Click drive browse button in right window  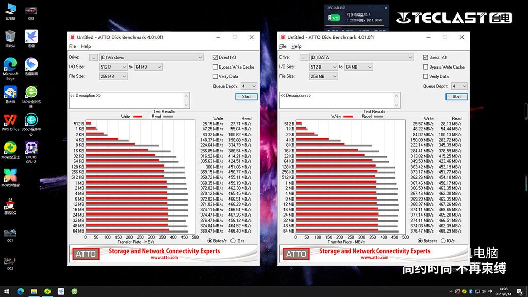304,58
